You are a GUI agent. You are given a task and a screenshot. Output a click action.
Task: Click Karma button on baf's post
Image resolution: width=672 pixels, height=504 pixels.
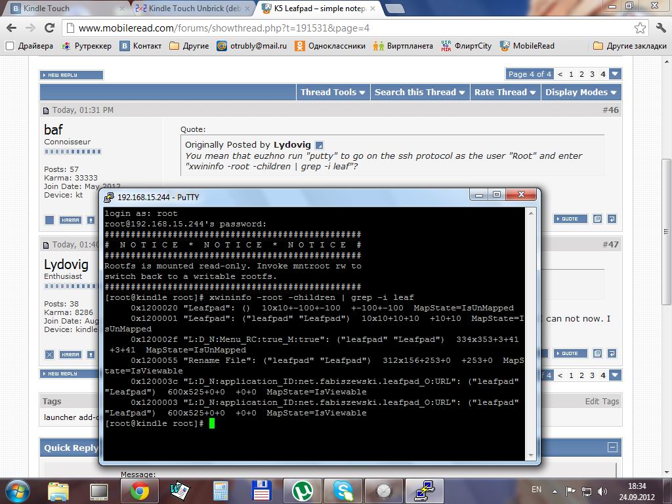pyautogui.click(x=71, y=220)
